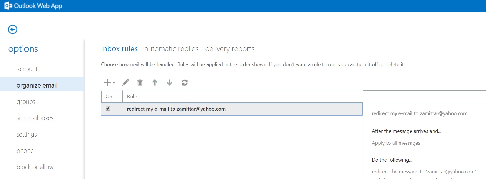486x179 pixels.
Task: Open the delivery reports tab
Action: [230, 49]
